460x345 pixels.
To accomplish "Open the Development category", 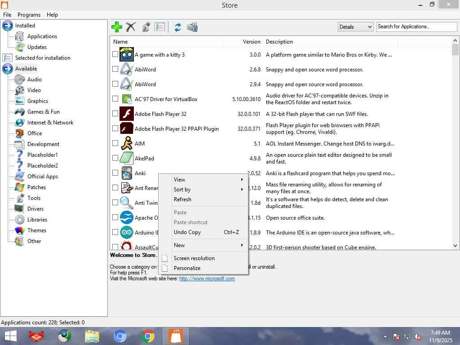I will coord(43,144).
